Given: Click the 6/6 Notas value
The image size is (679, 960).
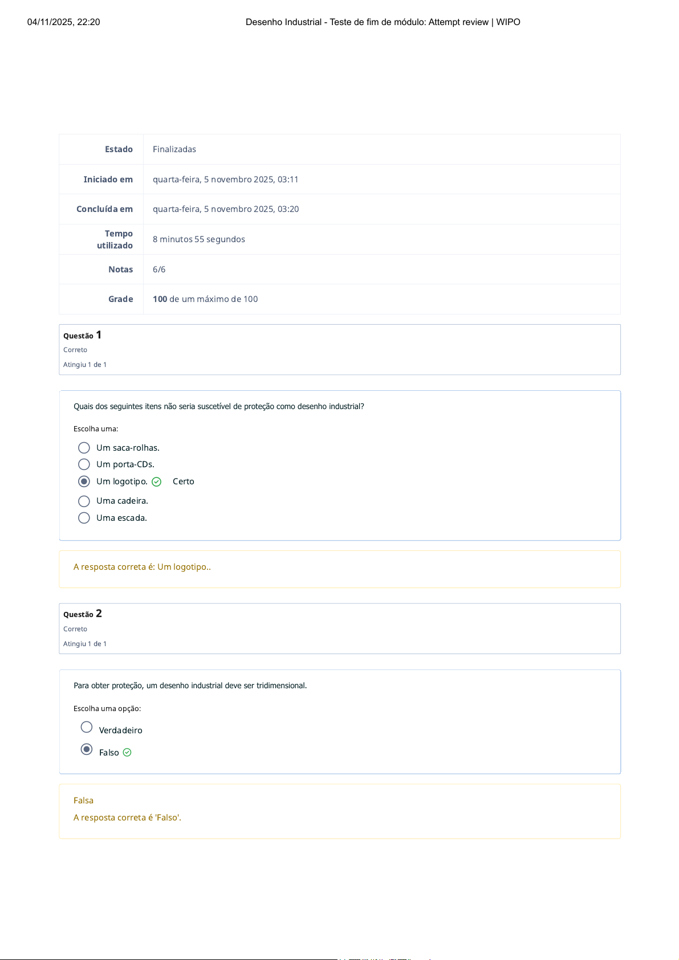Looking at the screenshot, I should [x=159, y=269].
